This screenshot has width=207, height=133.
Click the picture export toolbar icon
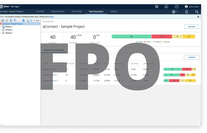point(27,20)
